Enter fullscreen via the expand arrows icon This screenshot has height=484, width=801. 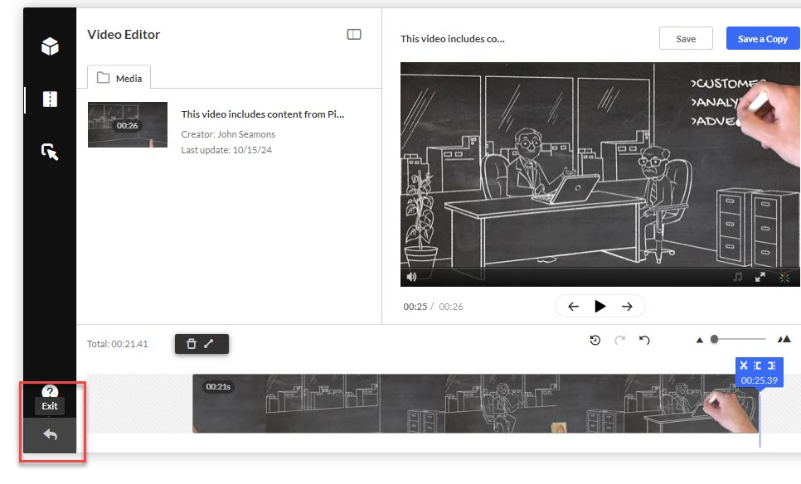760,278
